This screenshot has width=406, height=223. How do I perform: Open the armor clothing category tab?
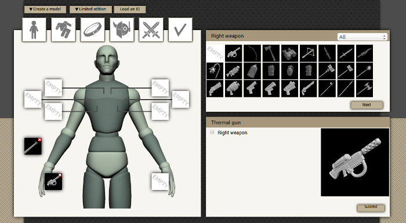click(x=63, y=30)
